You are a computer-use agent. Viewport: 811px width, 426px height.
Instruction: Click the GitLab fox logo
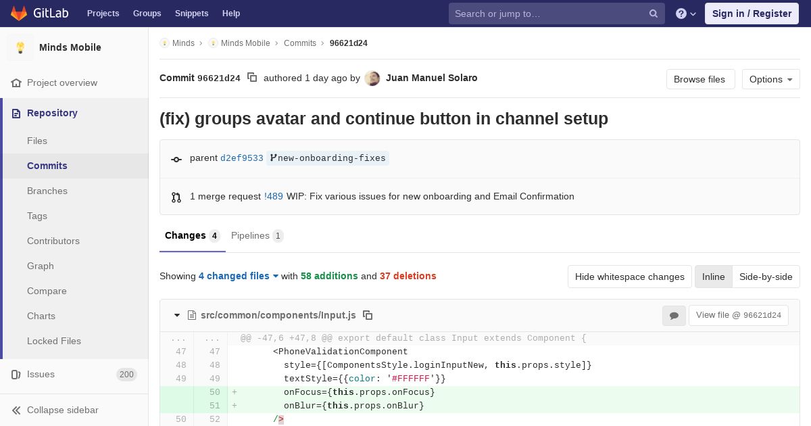pos(19,14)
